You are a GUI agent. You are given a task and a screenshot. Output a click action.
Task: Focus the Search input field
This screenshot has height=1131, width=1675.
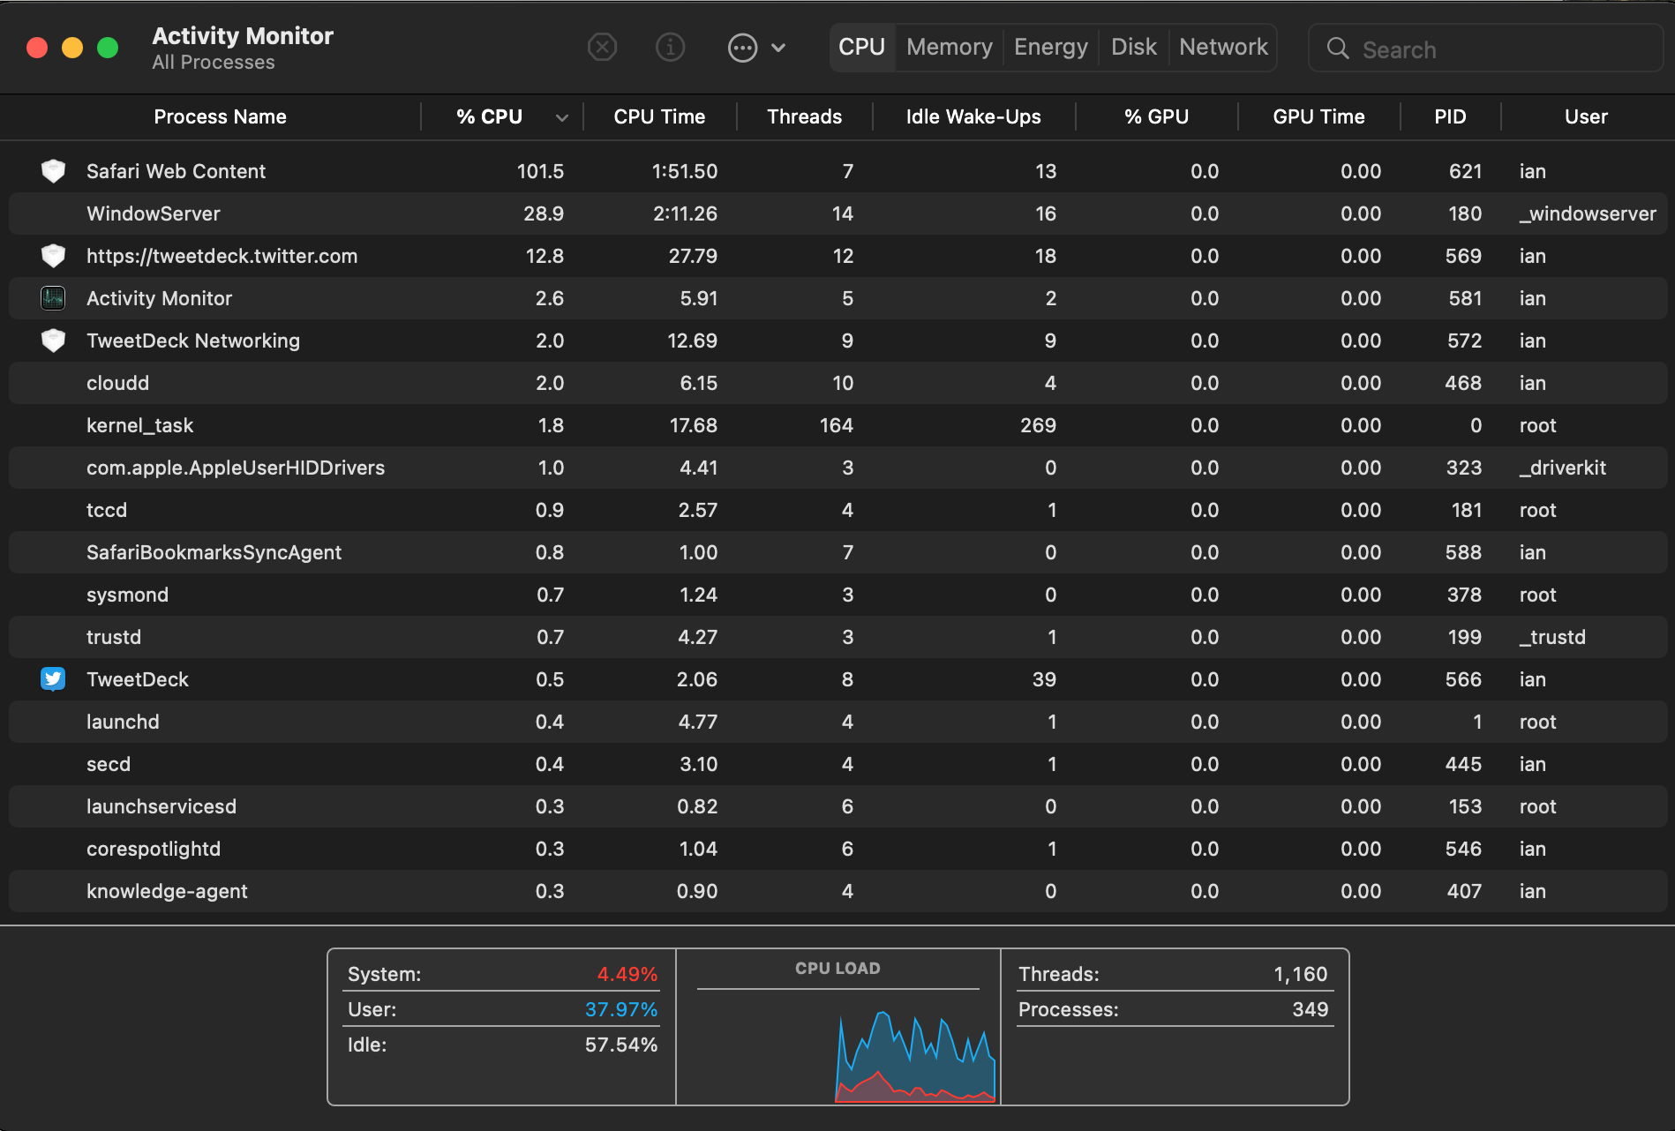click(1500, 49)
